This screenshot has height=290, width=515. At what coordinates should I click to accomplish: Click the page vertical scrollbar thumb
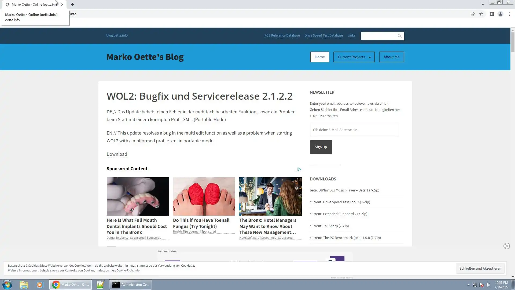pyautogui.click(x=513, y=42)
